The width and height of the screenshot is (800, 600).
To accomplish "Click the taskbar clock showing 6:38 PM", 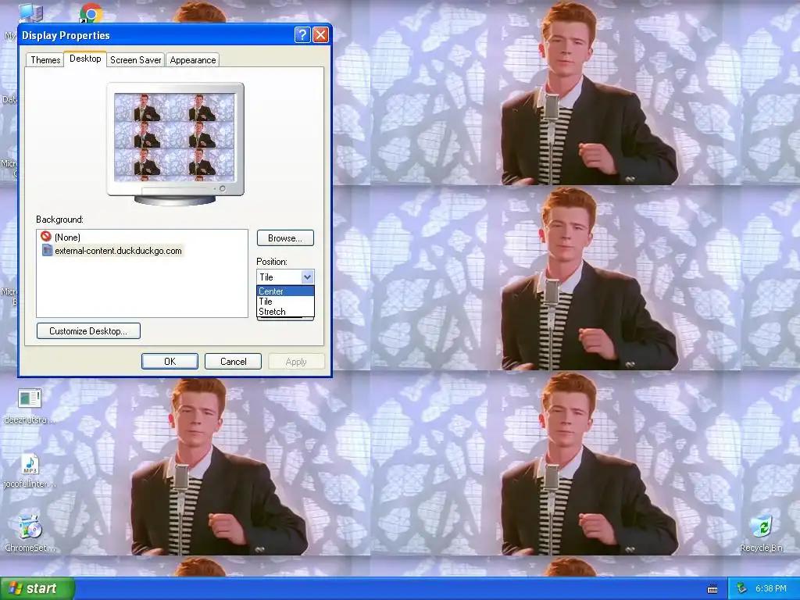I will click(x=770, y=589).
